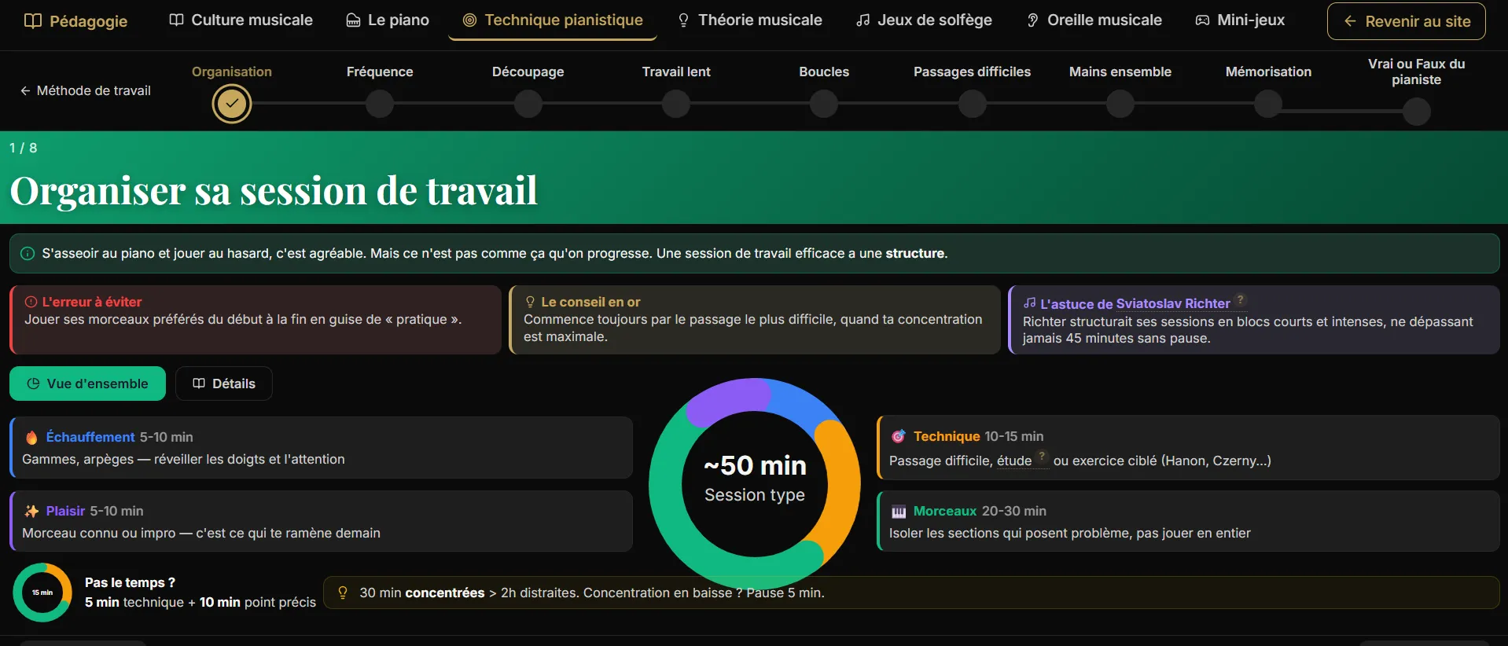
Task: Click the lightbulb icon of Théorie musicale tab
Action: (x=683, y=20)
